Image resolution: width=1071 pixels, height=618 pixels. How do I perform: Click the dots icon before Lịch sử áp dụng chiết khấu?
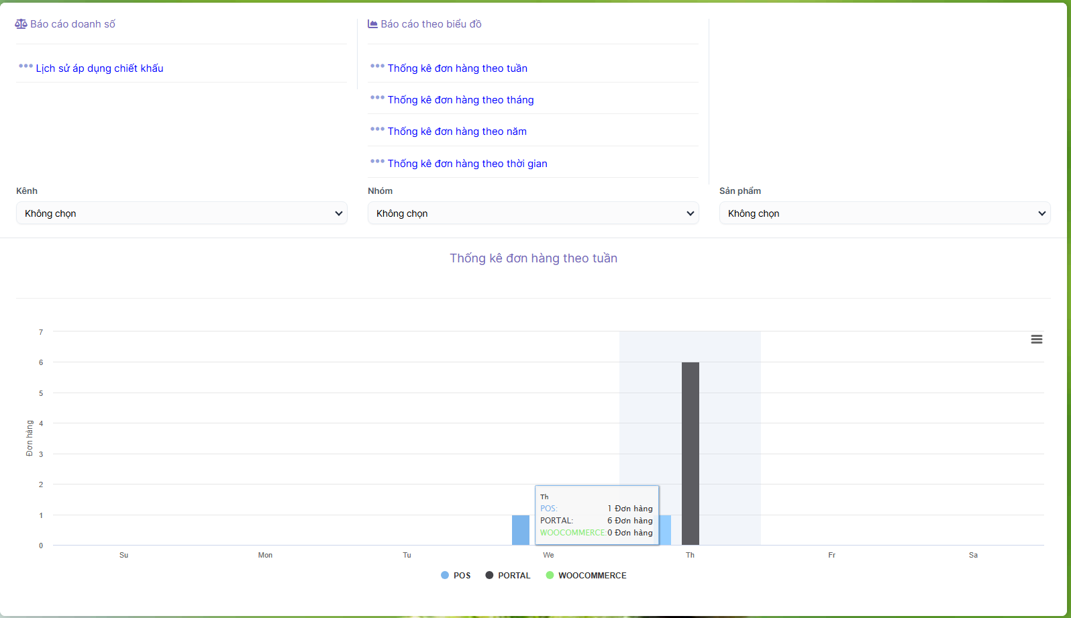[25, 66]
